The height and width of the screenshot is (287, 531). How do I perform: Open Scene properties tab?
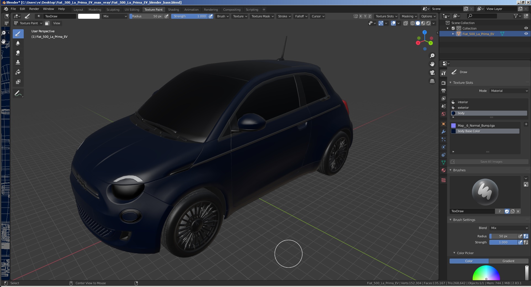(x=444, y=106)
